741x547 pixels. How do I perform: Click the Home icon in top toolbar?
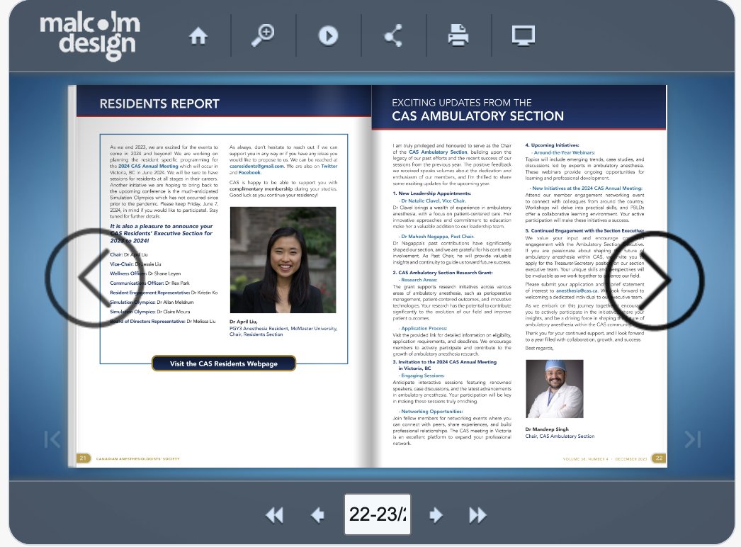198,36
